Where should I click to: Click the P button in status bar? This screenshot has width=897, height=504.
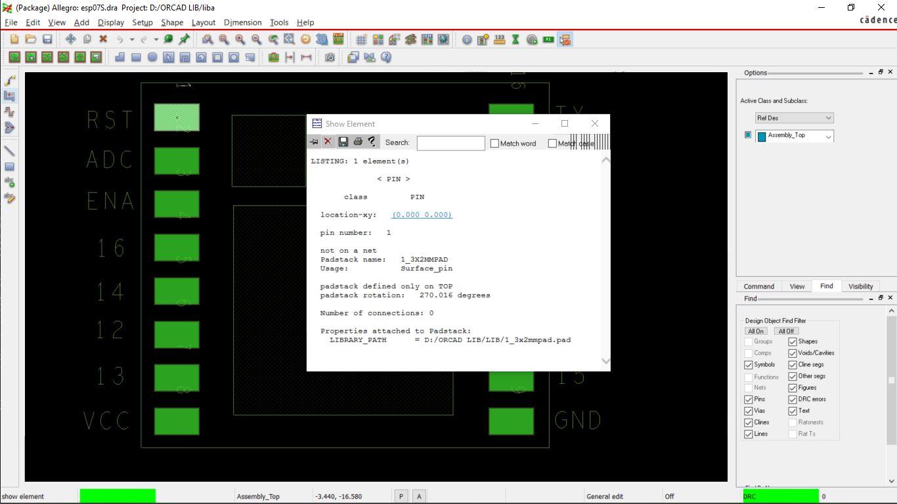click(x=401, y=496)
